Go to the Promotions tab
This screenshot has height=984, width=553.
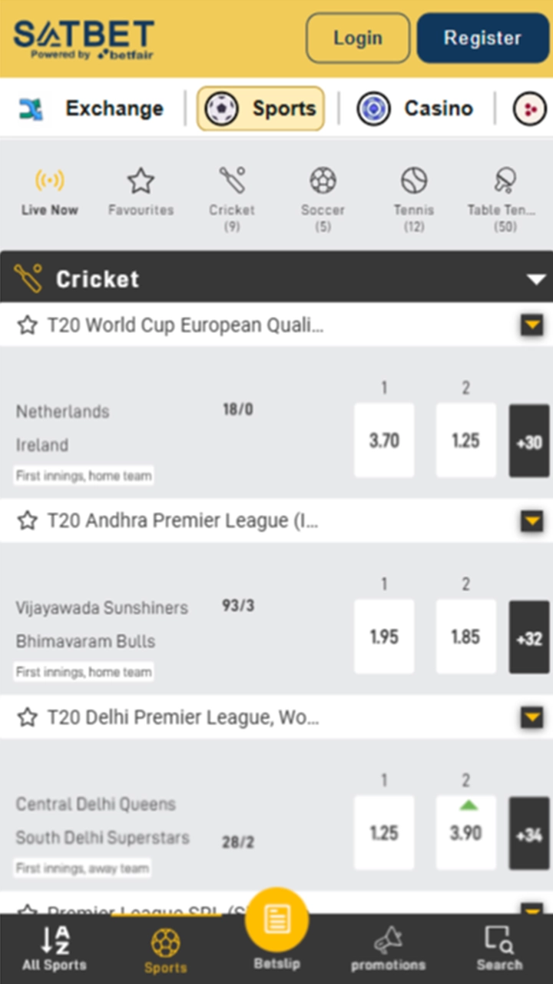tap(388, 946)
